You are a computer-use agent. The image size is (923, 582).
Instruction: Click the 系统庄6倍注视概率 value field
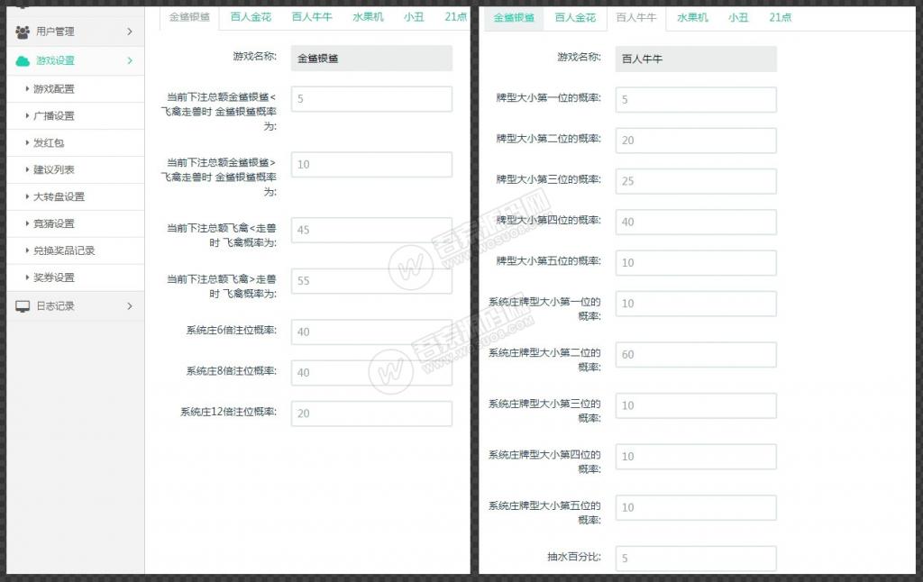[370, 332]
